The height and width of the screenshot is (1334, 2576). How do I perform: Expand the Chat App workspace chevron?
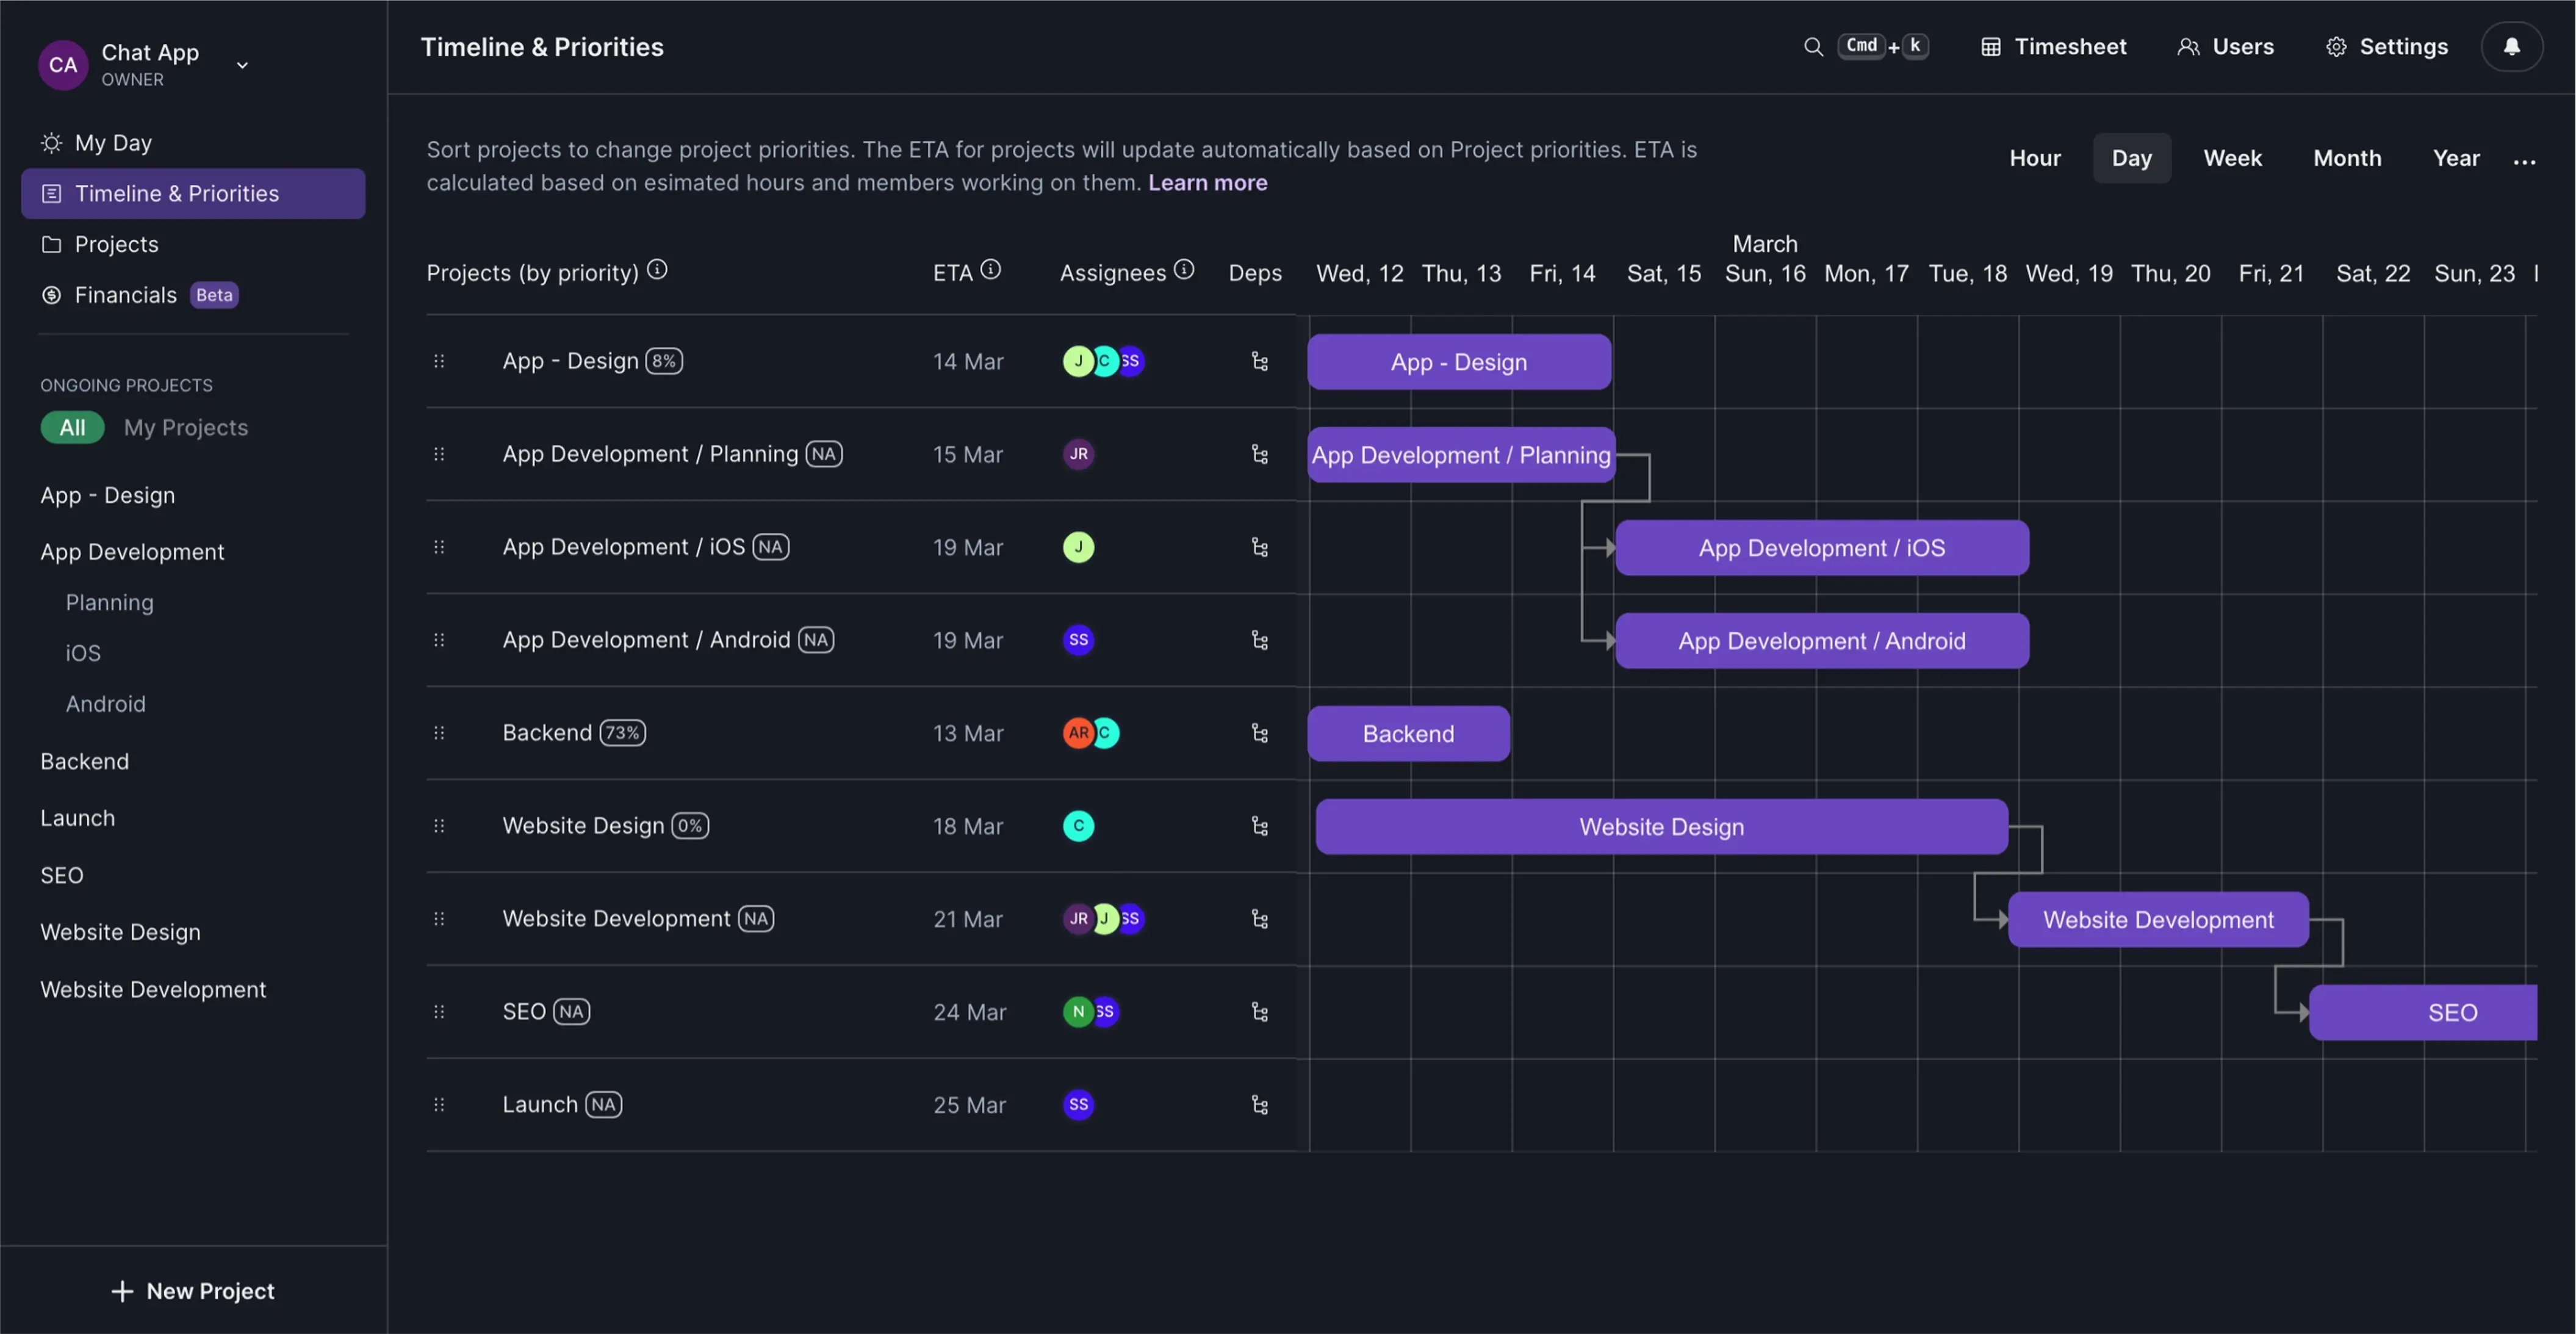[x=241, y=64]
